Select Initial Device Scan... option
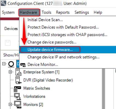 45,20
